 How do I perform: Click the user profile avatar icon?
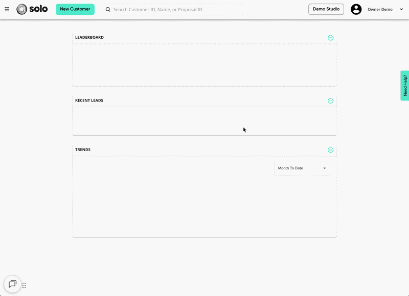(356, 9)
